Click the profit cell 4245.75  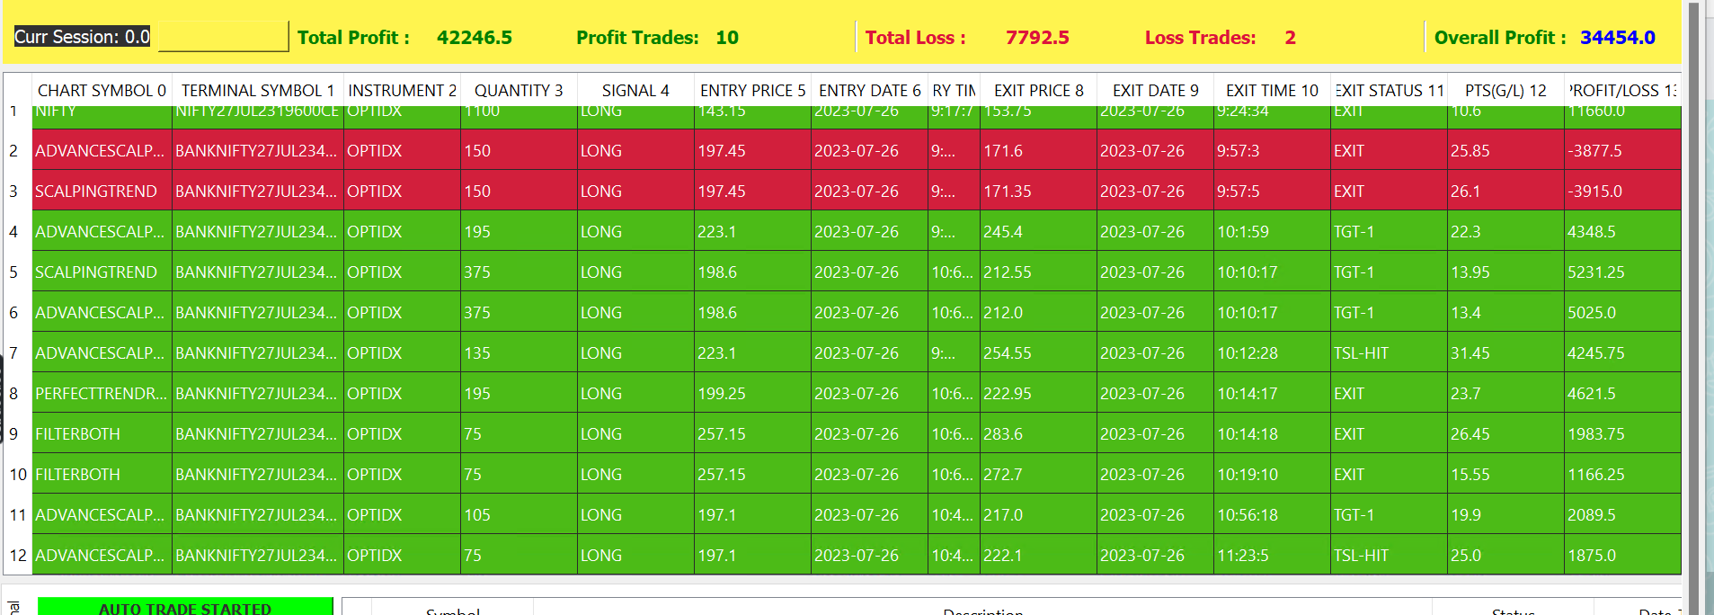[1622, 352]
